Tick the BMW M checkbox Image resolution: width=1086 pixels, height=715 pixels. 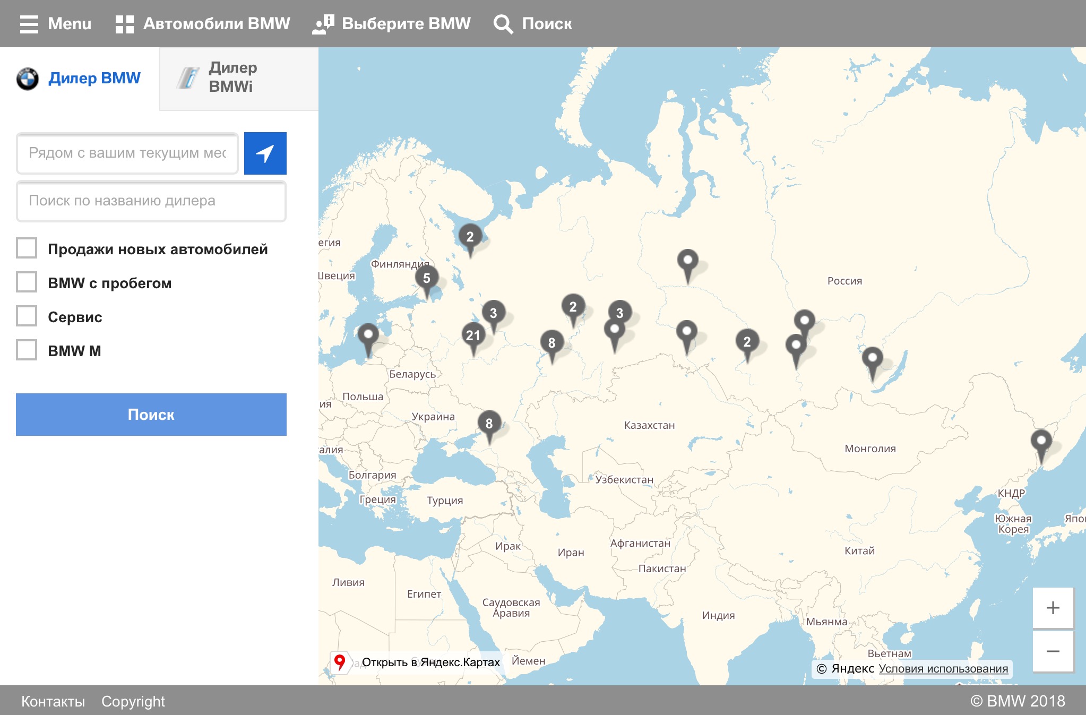(27, 350)
